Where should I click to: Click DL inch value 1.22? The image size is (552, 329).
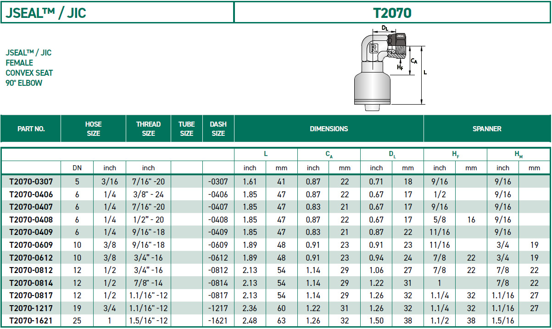click(x=376, y=283)
